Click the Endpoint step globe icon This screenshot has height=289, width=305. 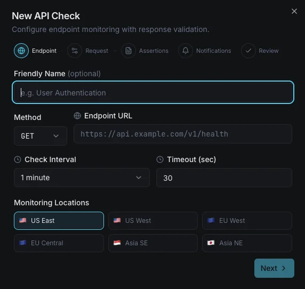pyautogui.click(x=21, y=51)
